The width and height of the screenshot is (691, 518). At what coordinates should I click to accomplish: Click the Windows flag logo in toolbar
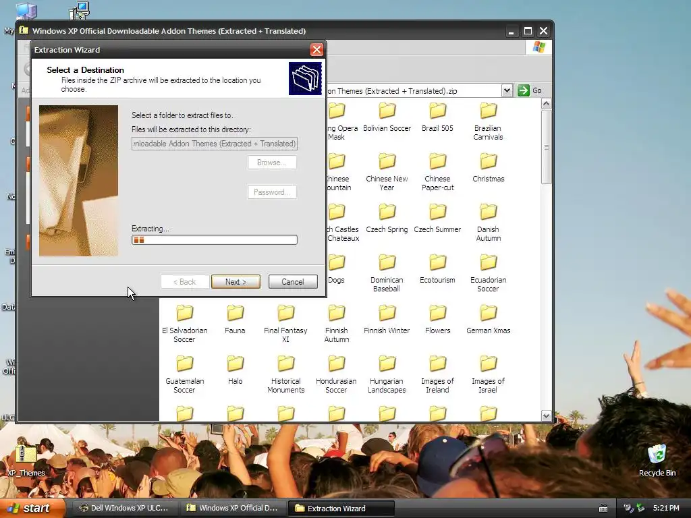[538, 47]
